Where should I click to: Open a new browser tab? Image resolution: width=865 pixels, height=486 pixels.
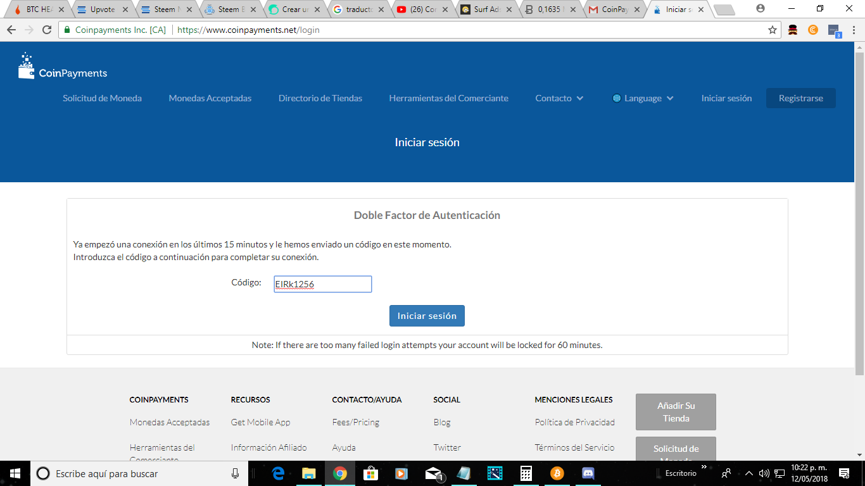click(x=724, y=10)
